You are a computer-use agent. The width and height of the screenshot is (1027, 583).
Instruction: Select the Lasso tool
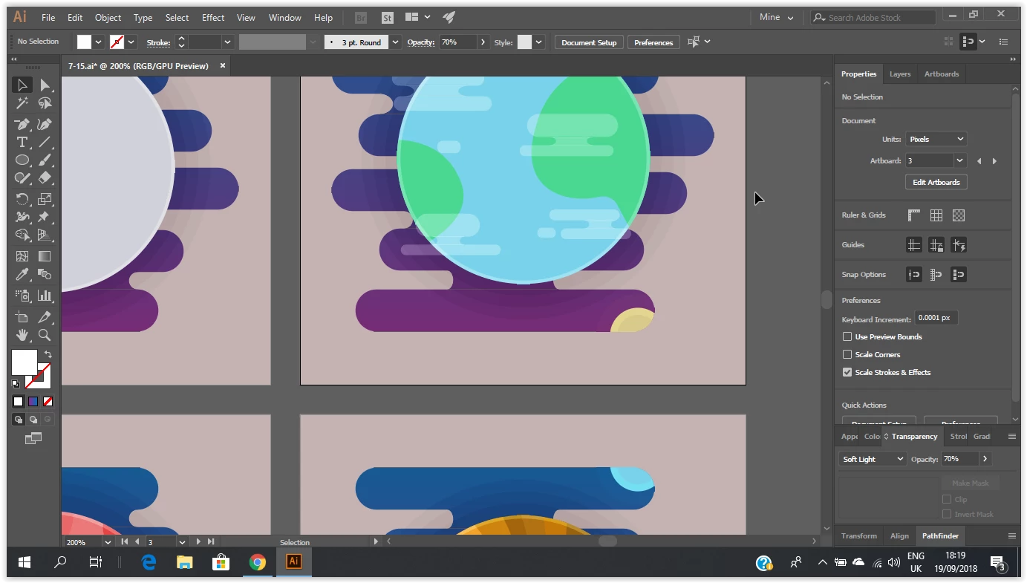[45, 104]
